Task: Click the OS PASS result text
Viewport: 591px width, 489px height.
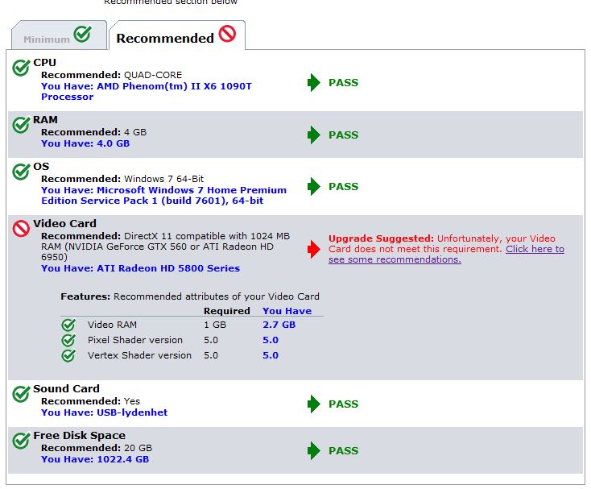Action: click(x=343, y=186)
